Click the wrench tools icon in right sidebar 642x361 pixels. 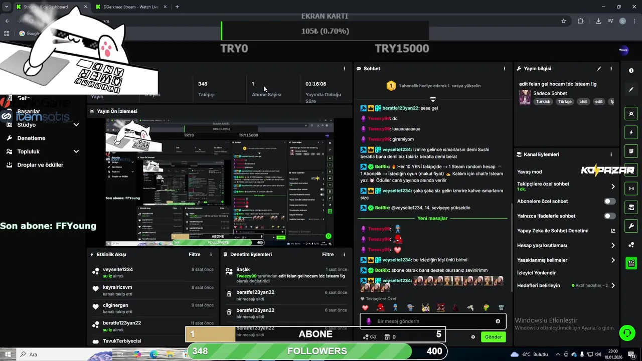click(631, 226)
